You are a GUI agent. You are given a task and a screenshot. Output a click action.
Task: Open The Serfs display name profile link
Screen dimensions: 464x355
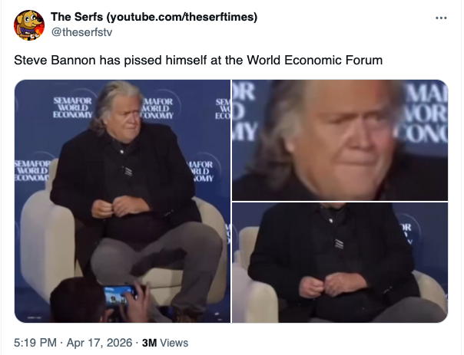[154, 17]
